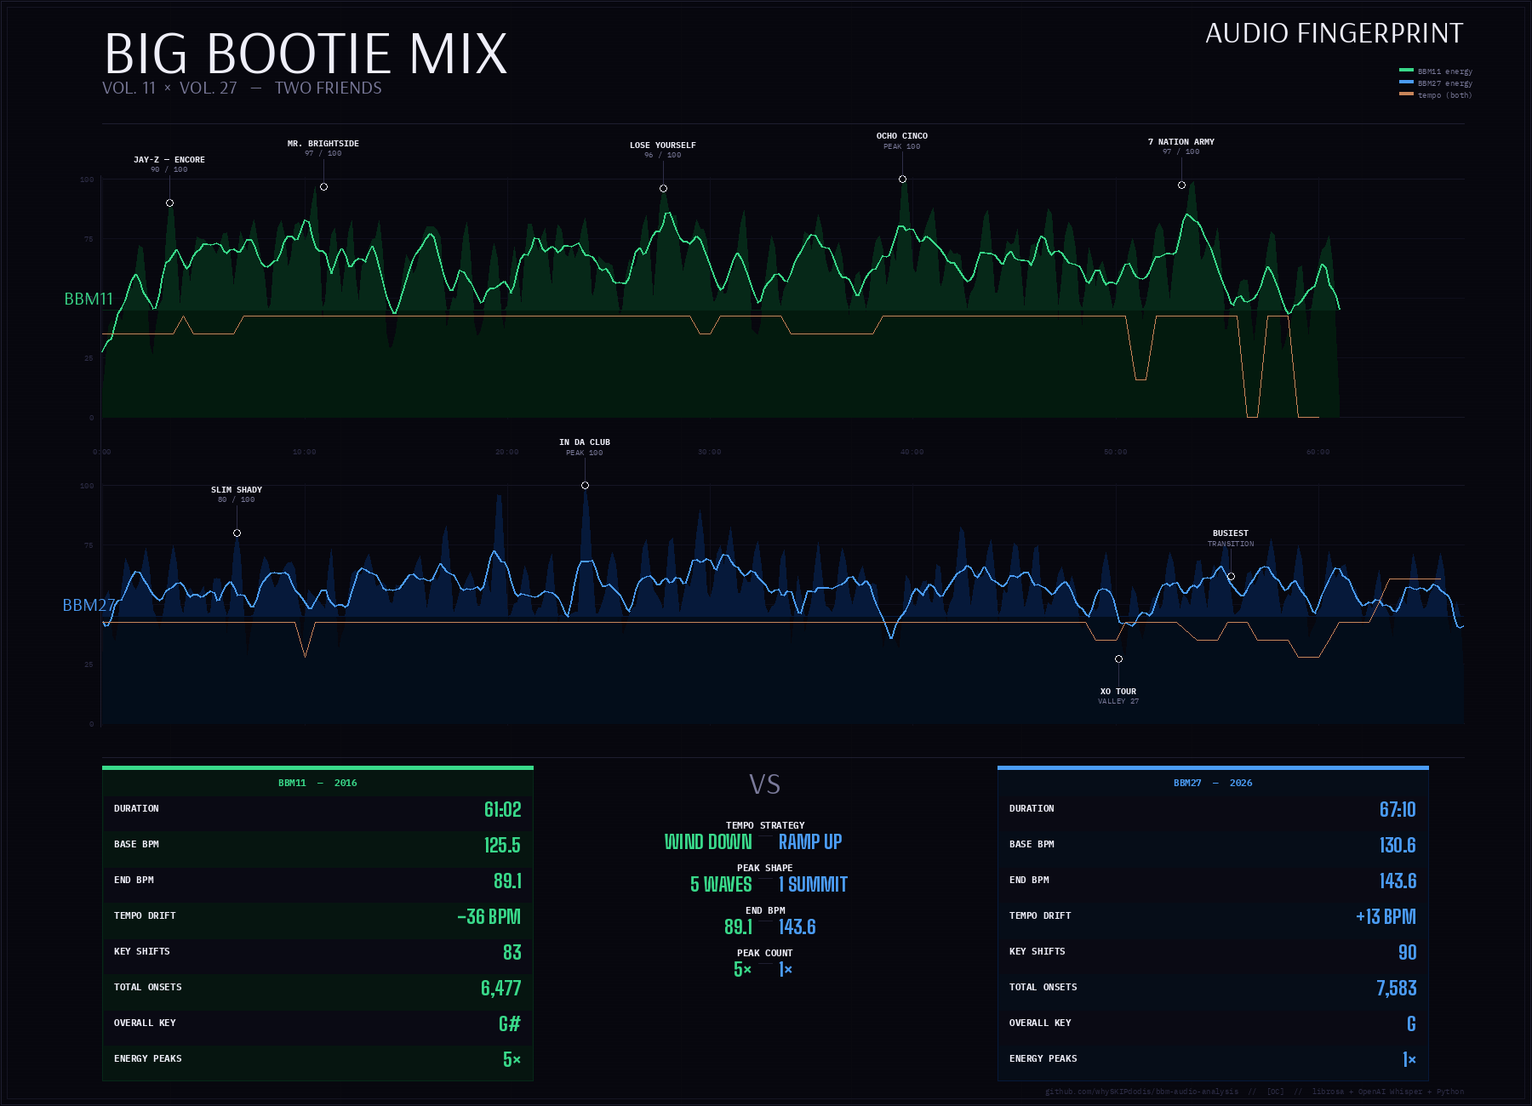
Task: Click the Mr. Brightside peak marker circle
Action: tap(324, 186)
